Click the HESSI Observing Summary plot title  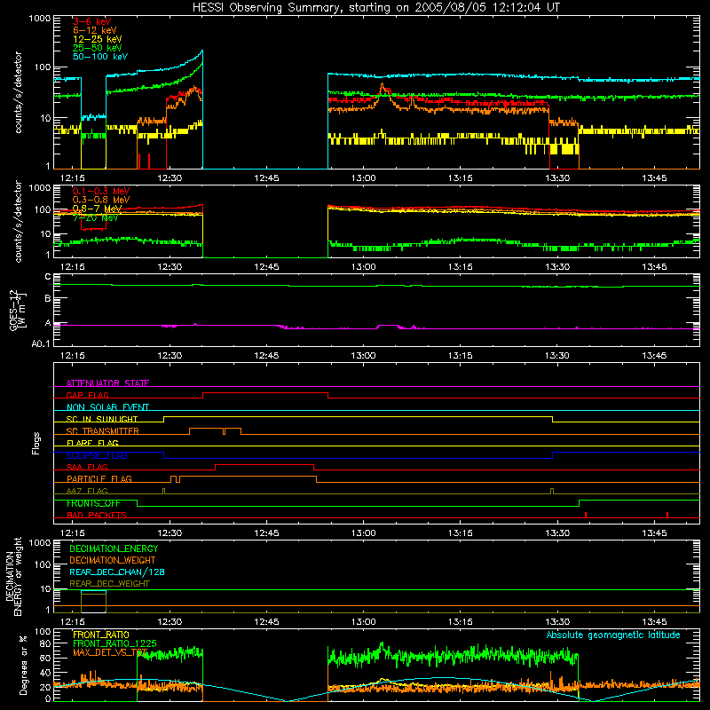click(376, 8)
